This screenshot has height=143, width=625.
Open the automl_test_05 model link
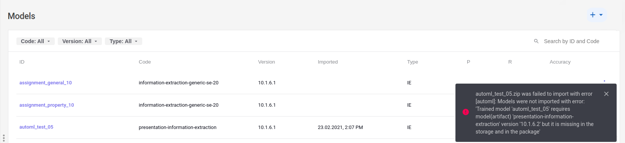tap(36, 127)
